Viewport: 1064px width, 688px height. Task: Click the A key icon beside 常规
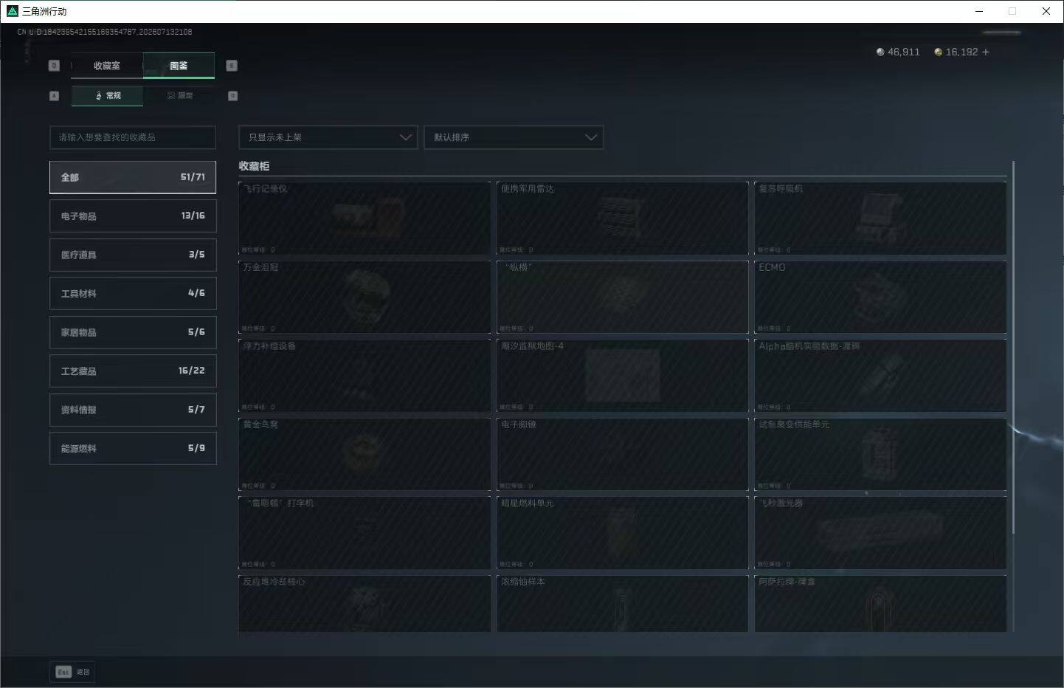coord(54,96)
